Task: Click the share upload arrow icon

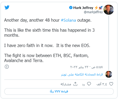Action: click(75, 84)
